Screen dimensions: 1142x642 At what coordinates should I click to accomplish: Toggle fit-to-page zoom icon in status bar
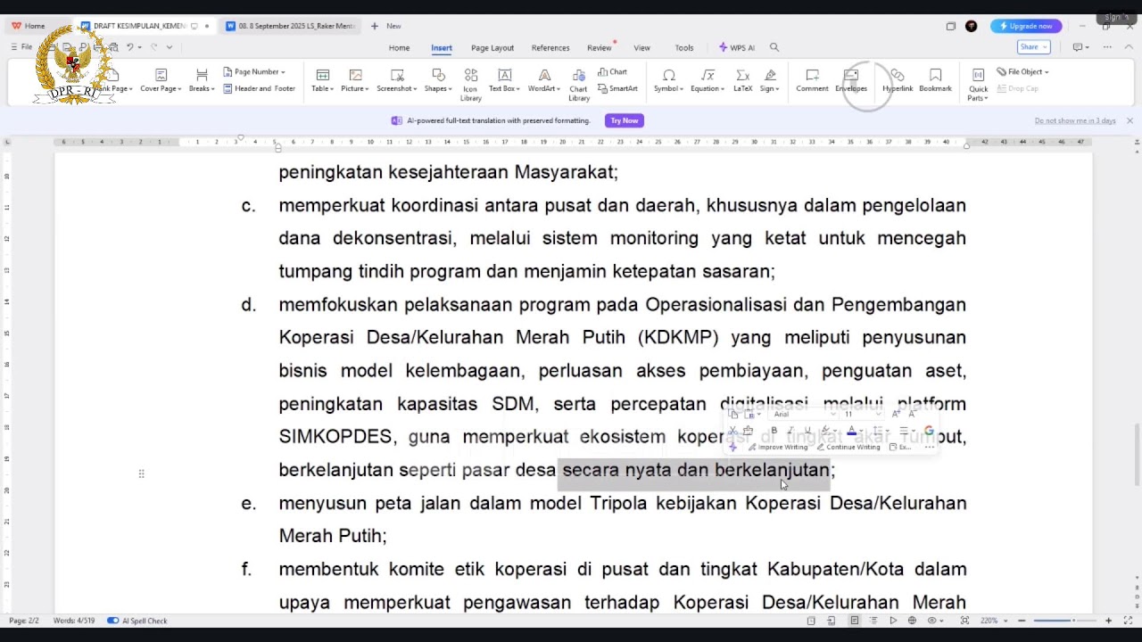[964, 621]
